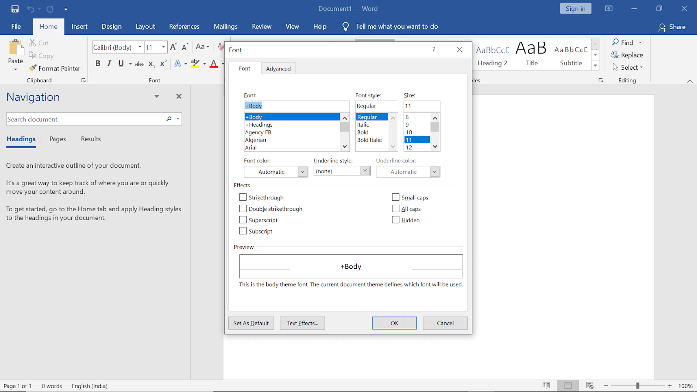Open the Mailings ribbon tab
Screen dimensions: 697x392
click(x=225, y=26)
